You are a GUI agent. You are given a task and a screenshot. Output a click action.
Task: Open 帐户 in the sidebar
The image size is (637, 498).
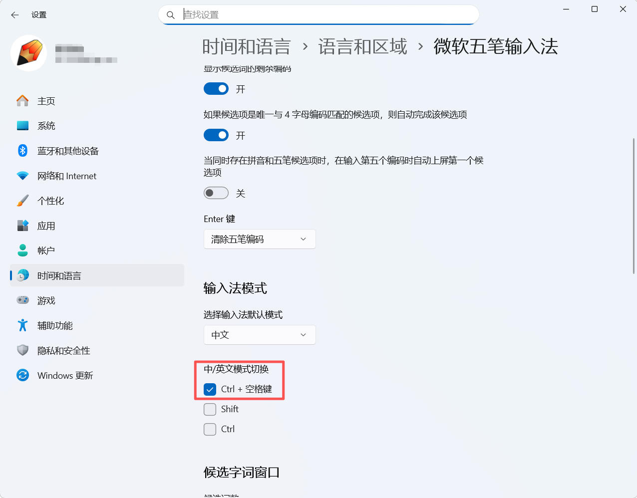(46, 250)
